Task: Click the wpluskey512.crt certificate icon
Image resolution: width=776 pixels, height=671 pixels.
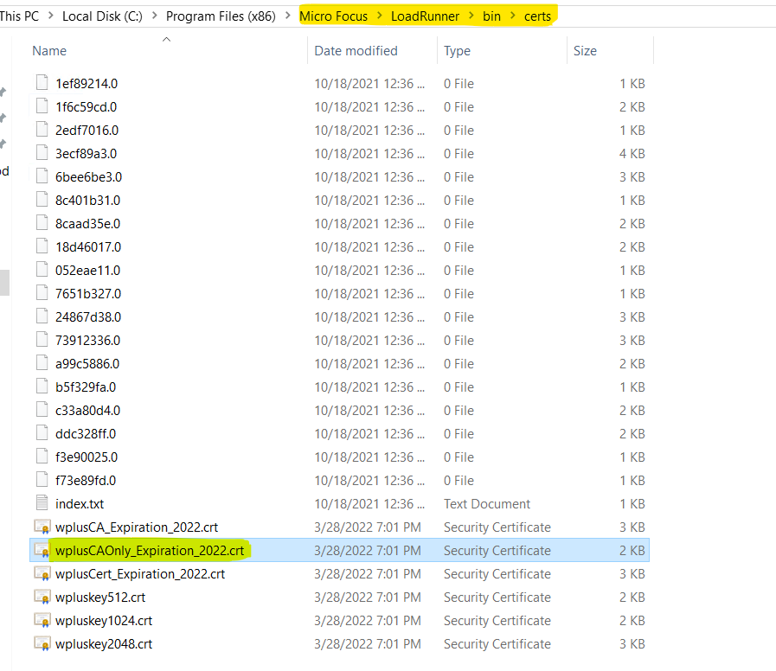Action: (x=42, y=597)
